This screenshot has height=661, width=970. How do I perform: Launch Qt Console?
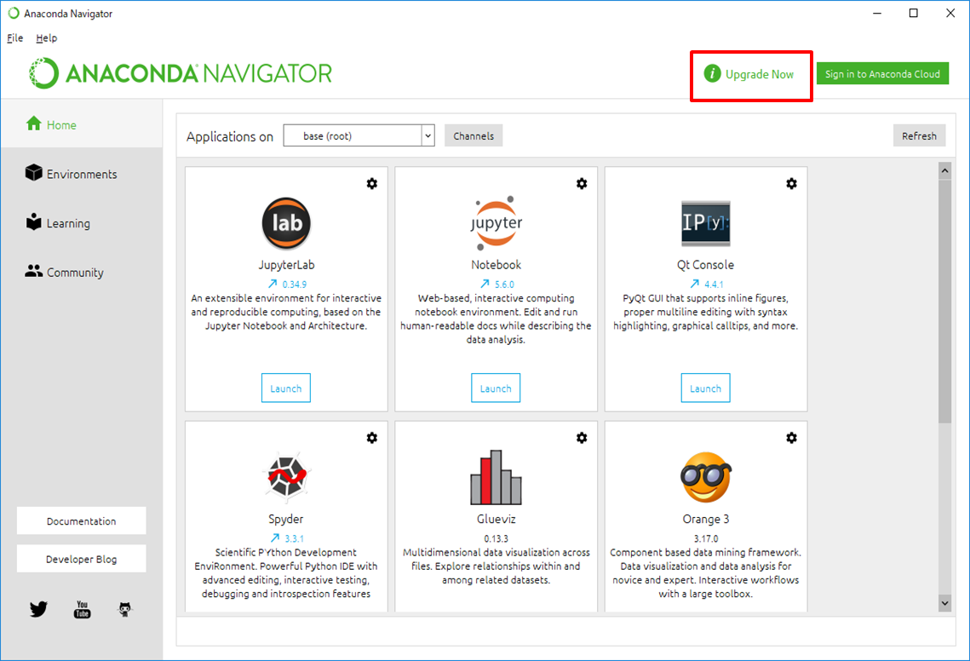pos(705,388)
